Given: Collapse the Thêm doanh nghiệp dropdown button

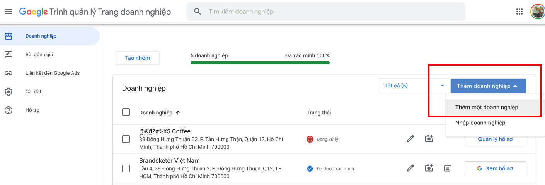Looking at the screenshot, I should click(x=488, y=86).
